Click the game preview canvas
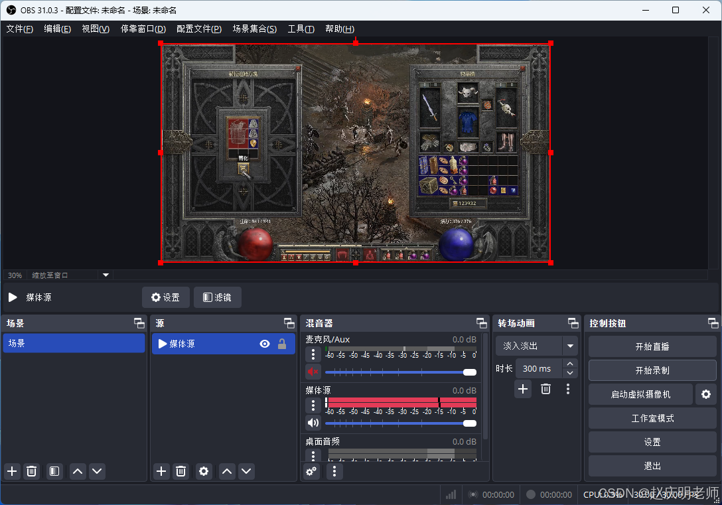The width and height of the screenshot is (722, 505). coord(356,153)
